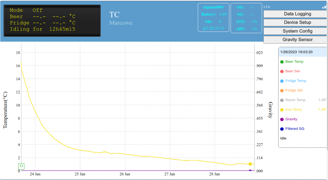The image size is (328, 180).
Task: Toggle the green Beer Temp legend dot
Action: pyautogui.click(x=282, y=62)
